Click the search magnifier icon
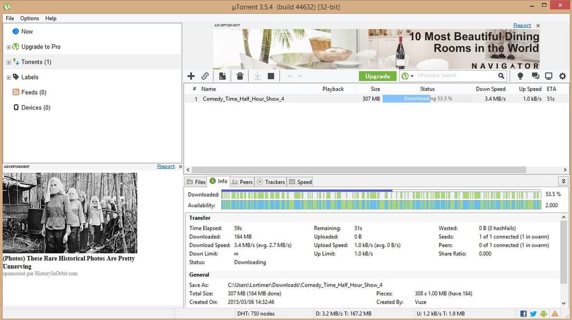 tap(501, 76)
